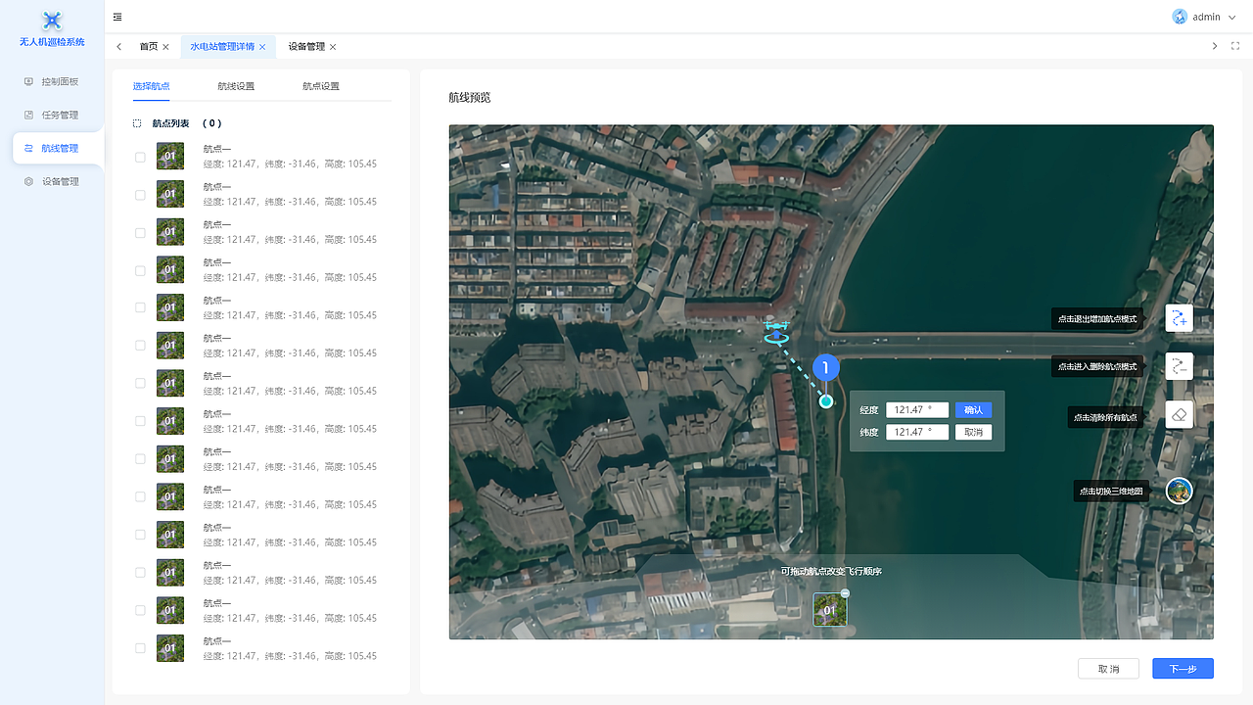
Task: Toggle the add-waypoint mode icon
Action: tap(1180, 319)
